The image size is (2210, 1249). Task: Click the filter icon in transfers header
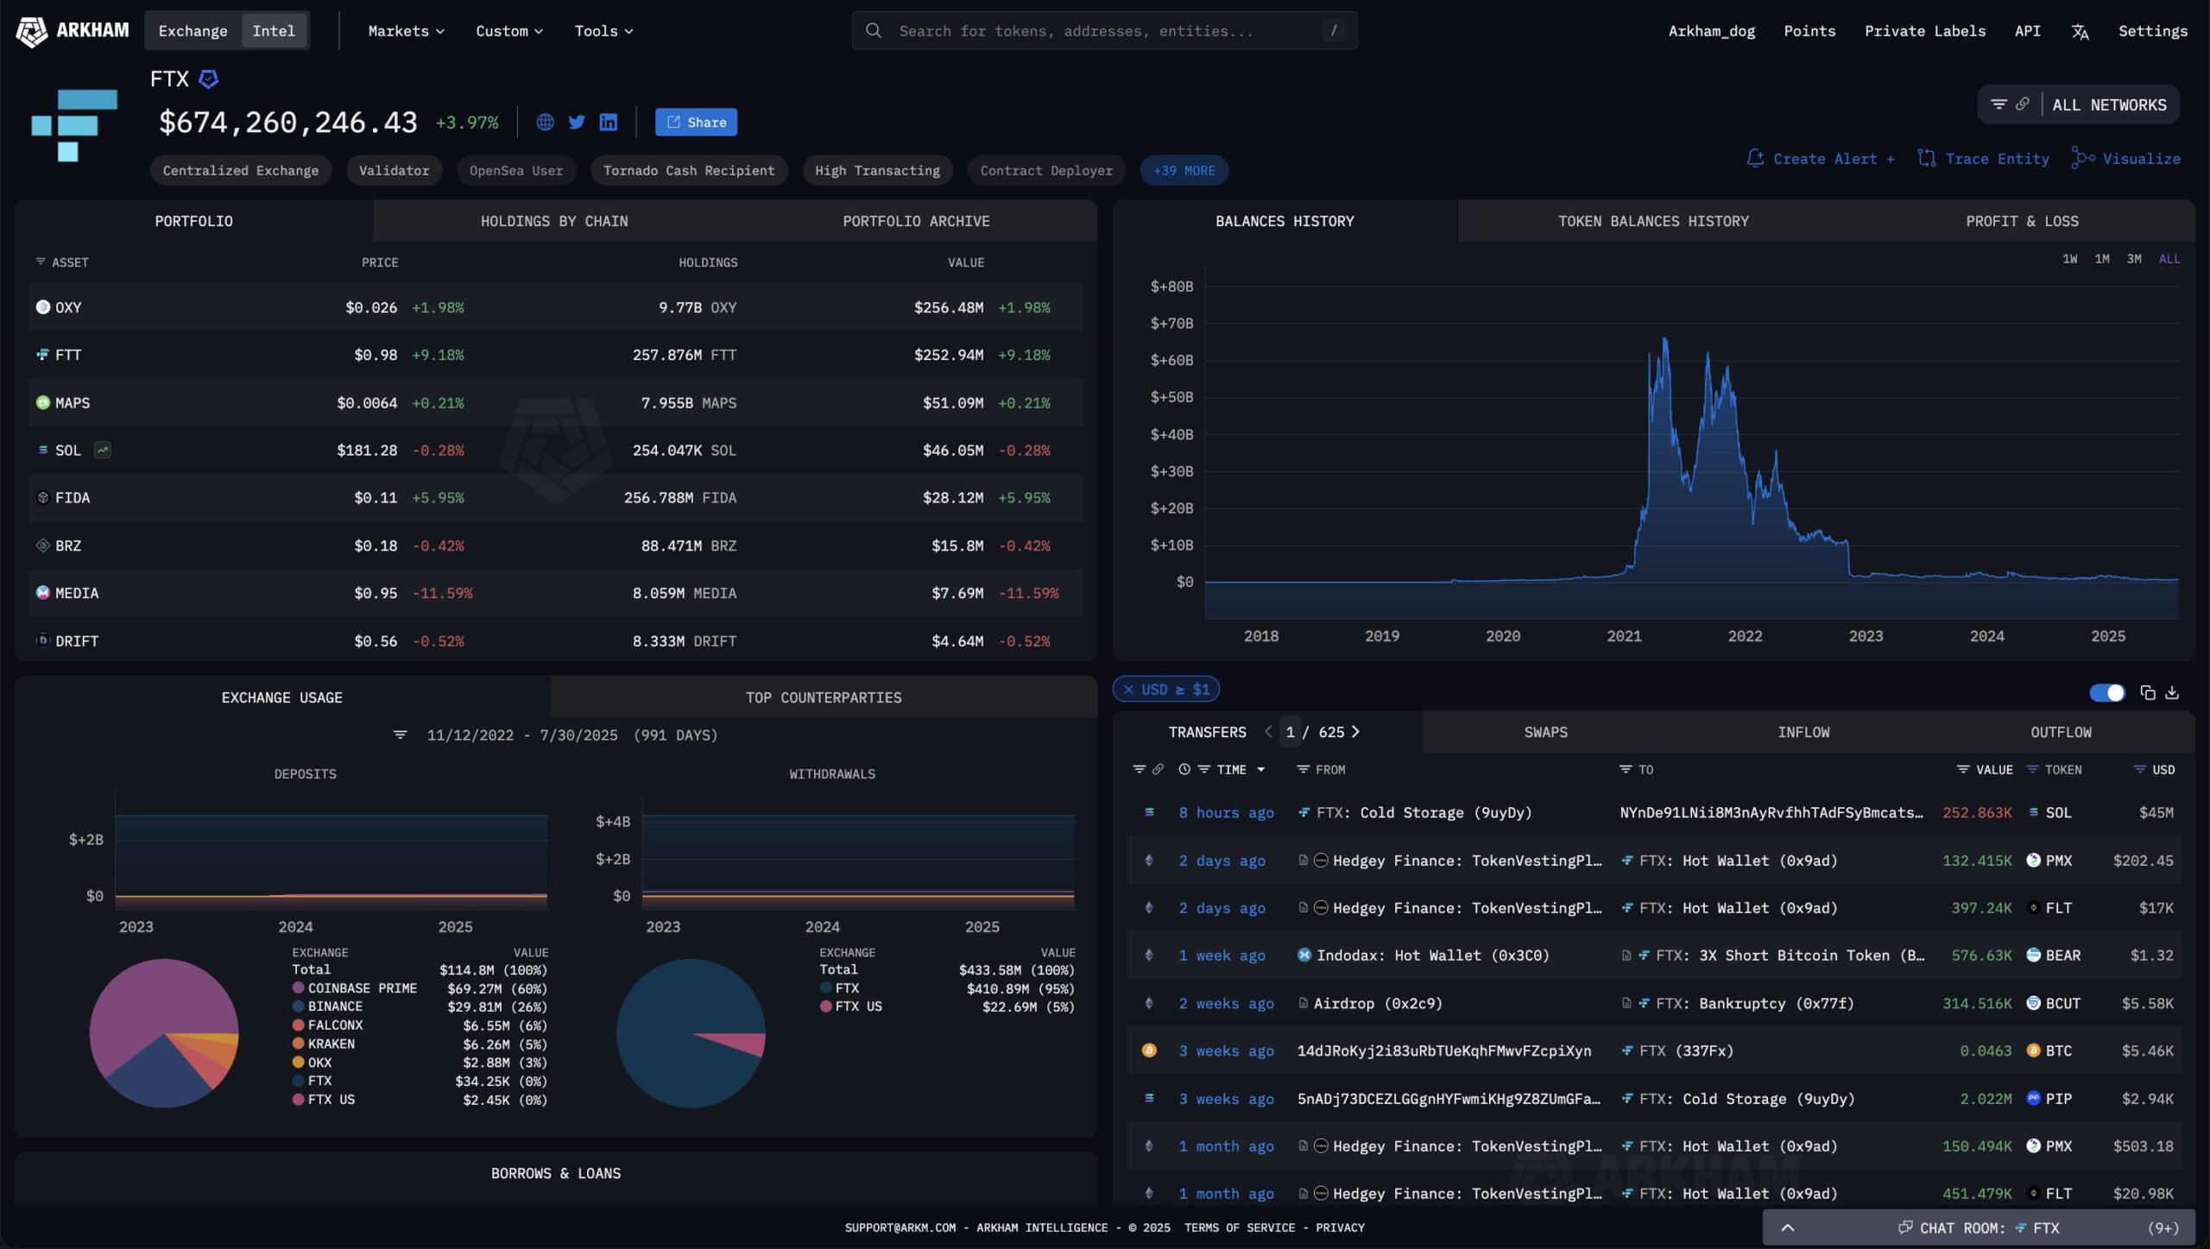tap(1139, 769)
